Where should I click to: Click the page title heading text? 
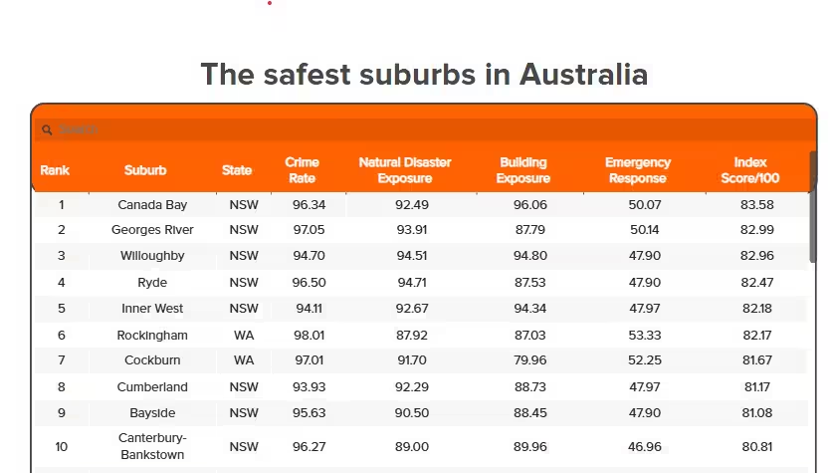click(x=424, y=74)
